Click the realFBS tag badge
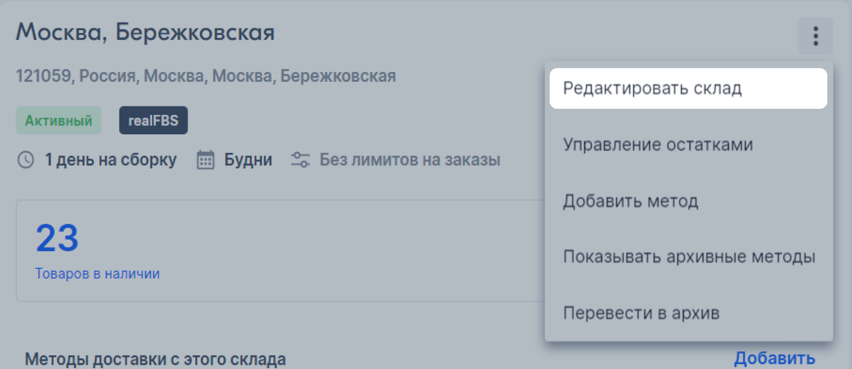Image resolution: width=852 pixels, height=369 pixels. click(x=154, y=120)
